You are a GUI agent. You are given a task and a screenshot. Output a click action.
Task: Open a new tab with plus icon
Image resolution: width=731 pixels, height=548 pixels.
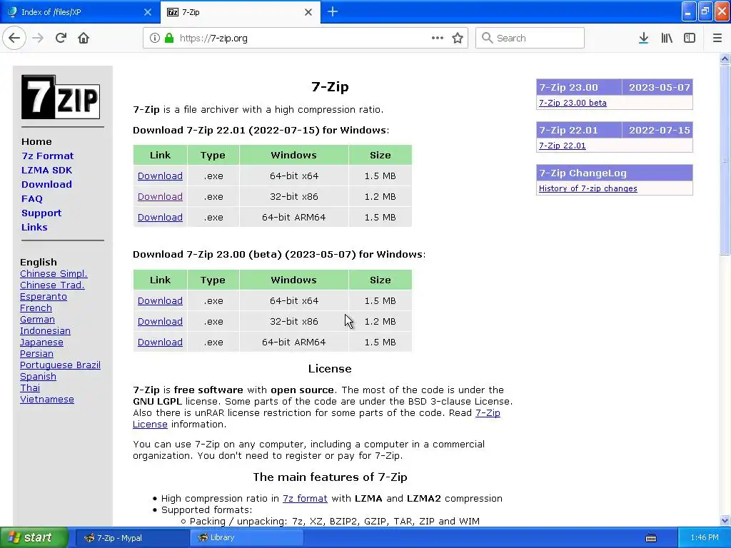click(333, 11)
